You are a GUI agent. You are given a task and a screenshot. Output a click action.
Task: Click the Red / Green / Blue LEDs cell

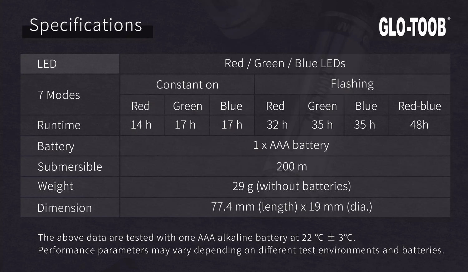pos(285,64)
